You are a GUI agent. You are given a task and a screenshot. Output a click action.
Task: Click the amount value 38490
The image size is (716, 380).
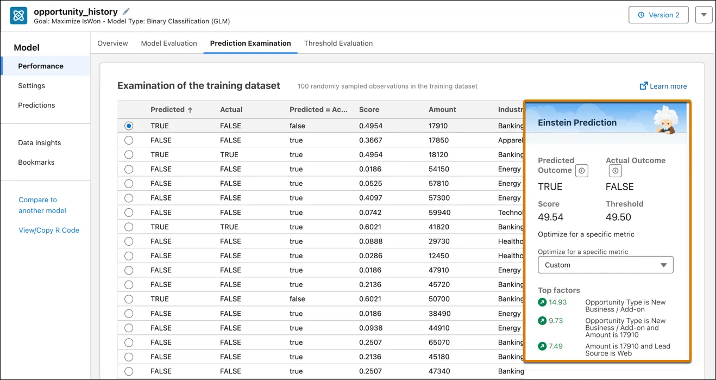click(x=439, y=314)
